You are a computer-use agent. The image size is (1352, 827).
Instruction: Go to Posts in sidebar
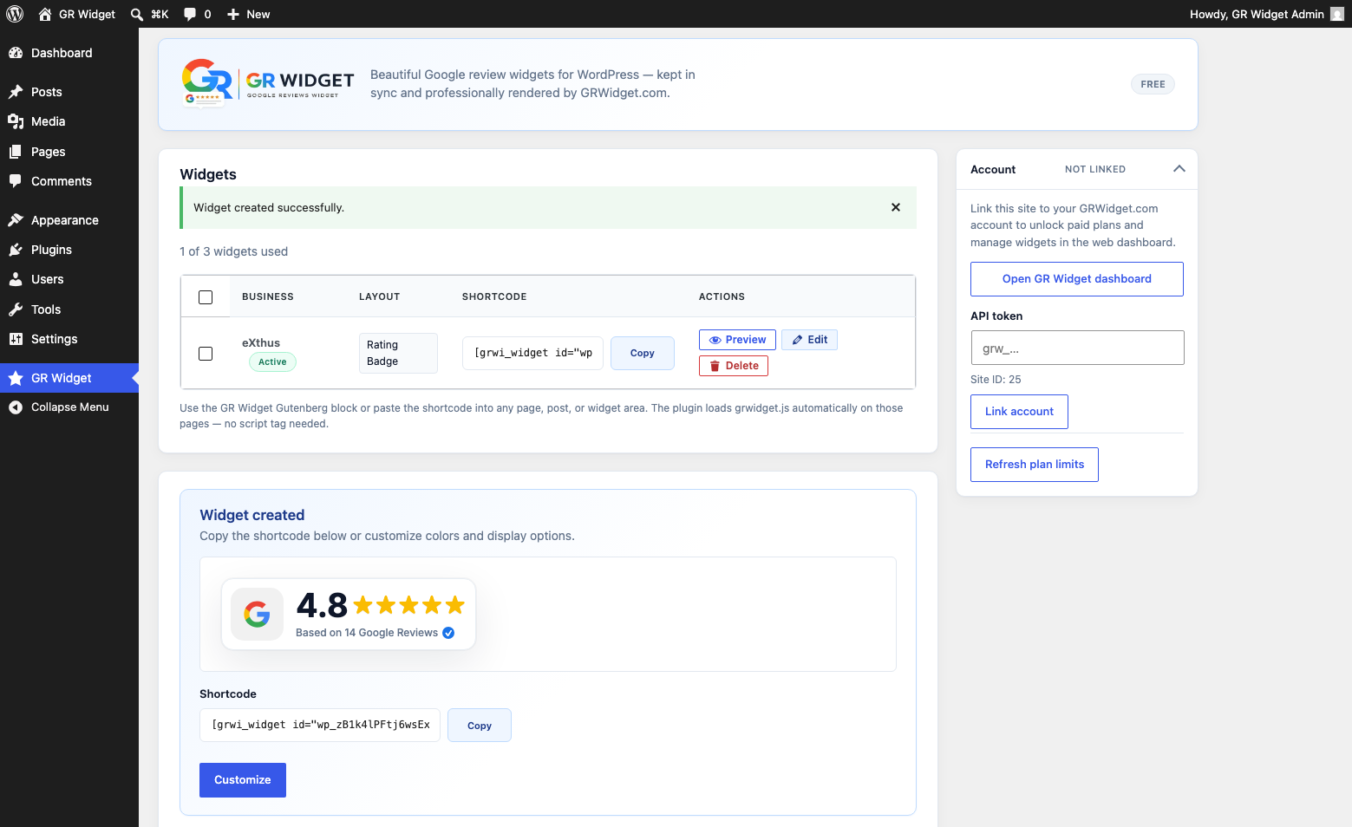pyautogui.click(x=69, y=92)
